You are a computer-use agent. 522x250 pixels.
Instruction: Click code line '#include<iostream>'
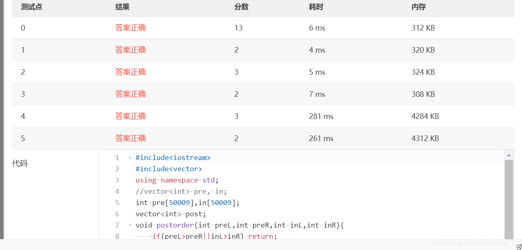coord(173,158)
